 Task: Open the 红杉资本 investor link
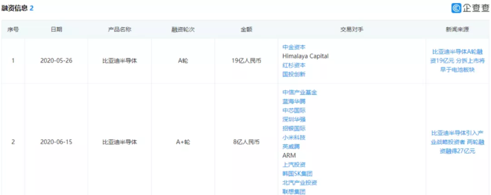(294, 65)
